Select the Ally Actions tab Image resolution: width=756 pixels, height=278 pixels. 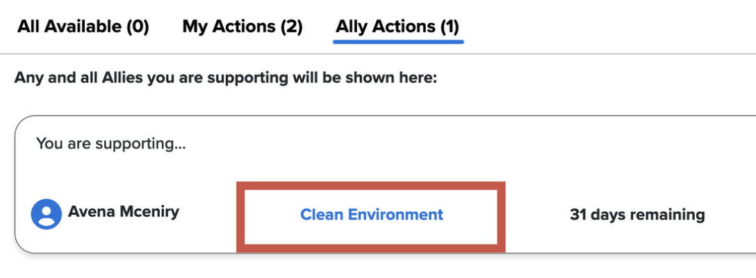(x=397, y=27)
